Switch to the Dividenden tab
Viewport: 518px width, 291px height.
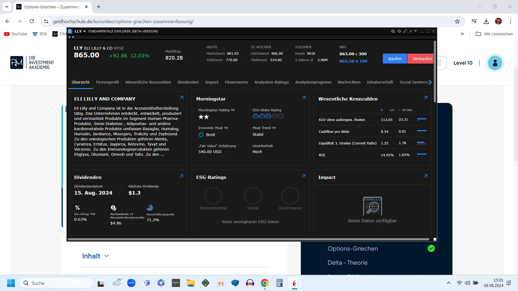click(x=188, y=82)
